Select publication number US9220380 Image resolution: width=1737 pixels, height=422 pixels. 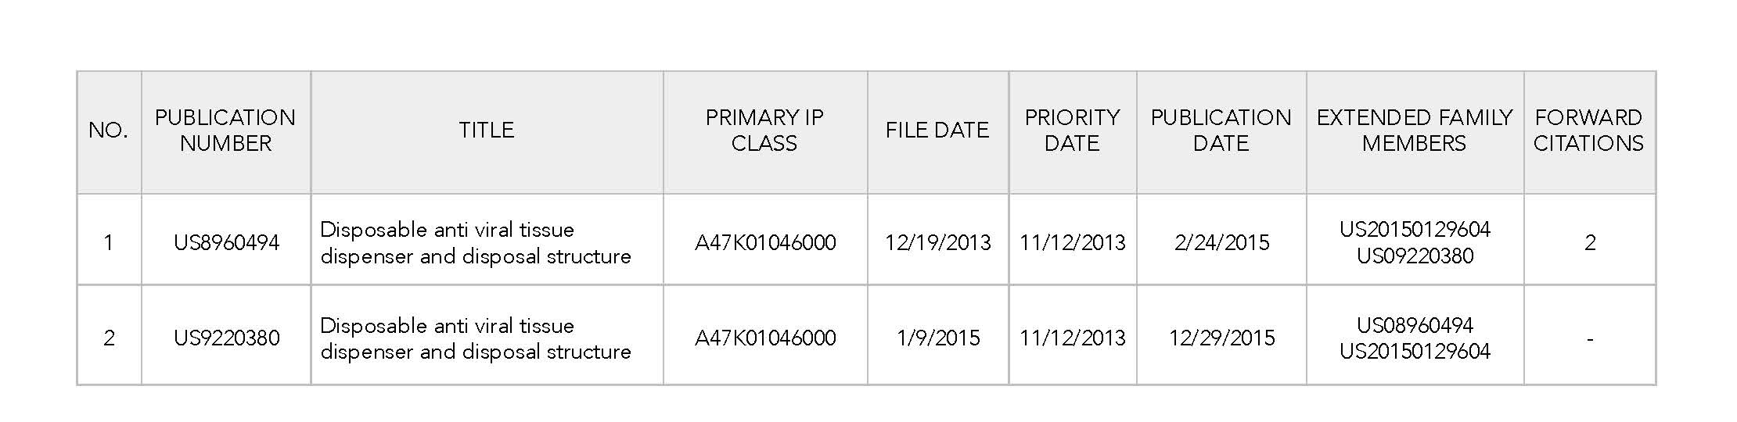(226, 338)
